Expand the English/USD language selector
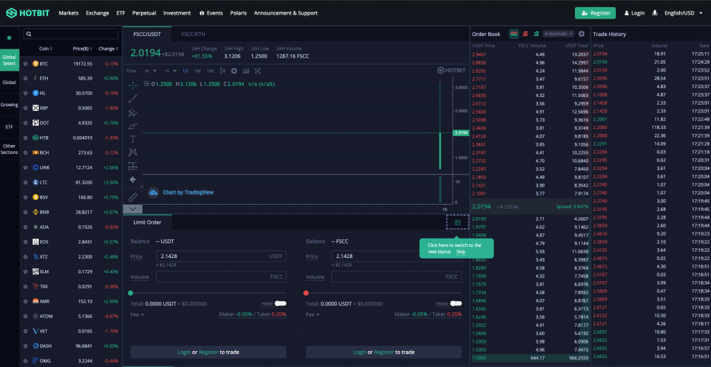Viewport: 711px width, 367px height. click(x=683, y=12)
